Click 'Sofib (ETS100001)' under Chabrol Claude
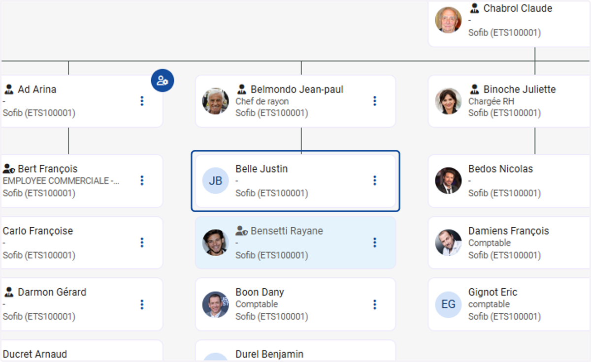This screenshot has width=591, height=362. [504, 33]
